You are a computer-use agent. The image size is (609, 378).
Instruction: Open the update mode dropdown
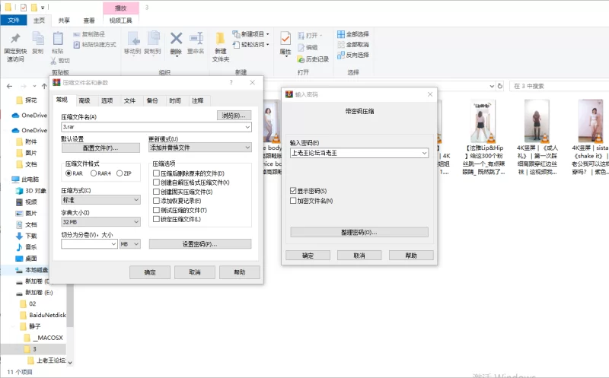click(247, 148)
